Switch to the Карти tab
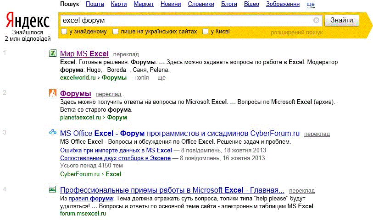The width and height of the screenshot is (373, 221). (x=119, y=4)
